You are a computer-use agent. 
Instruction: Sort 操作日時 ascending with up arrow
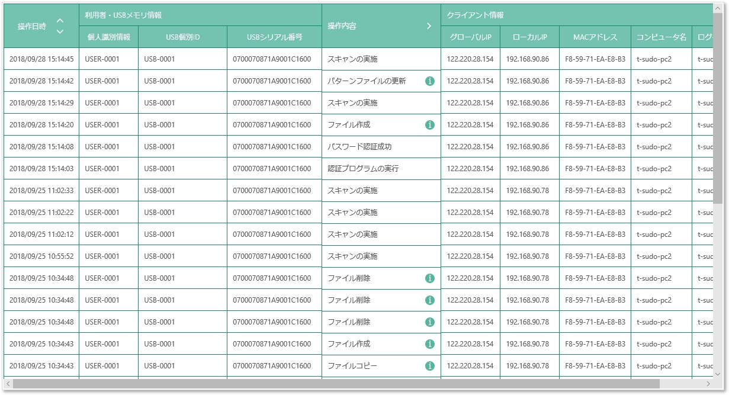[x=60, y=21]
